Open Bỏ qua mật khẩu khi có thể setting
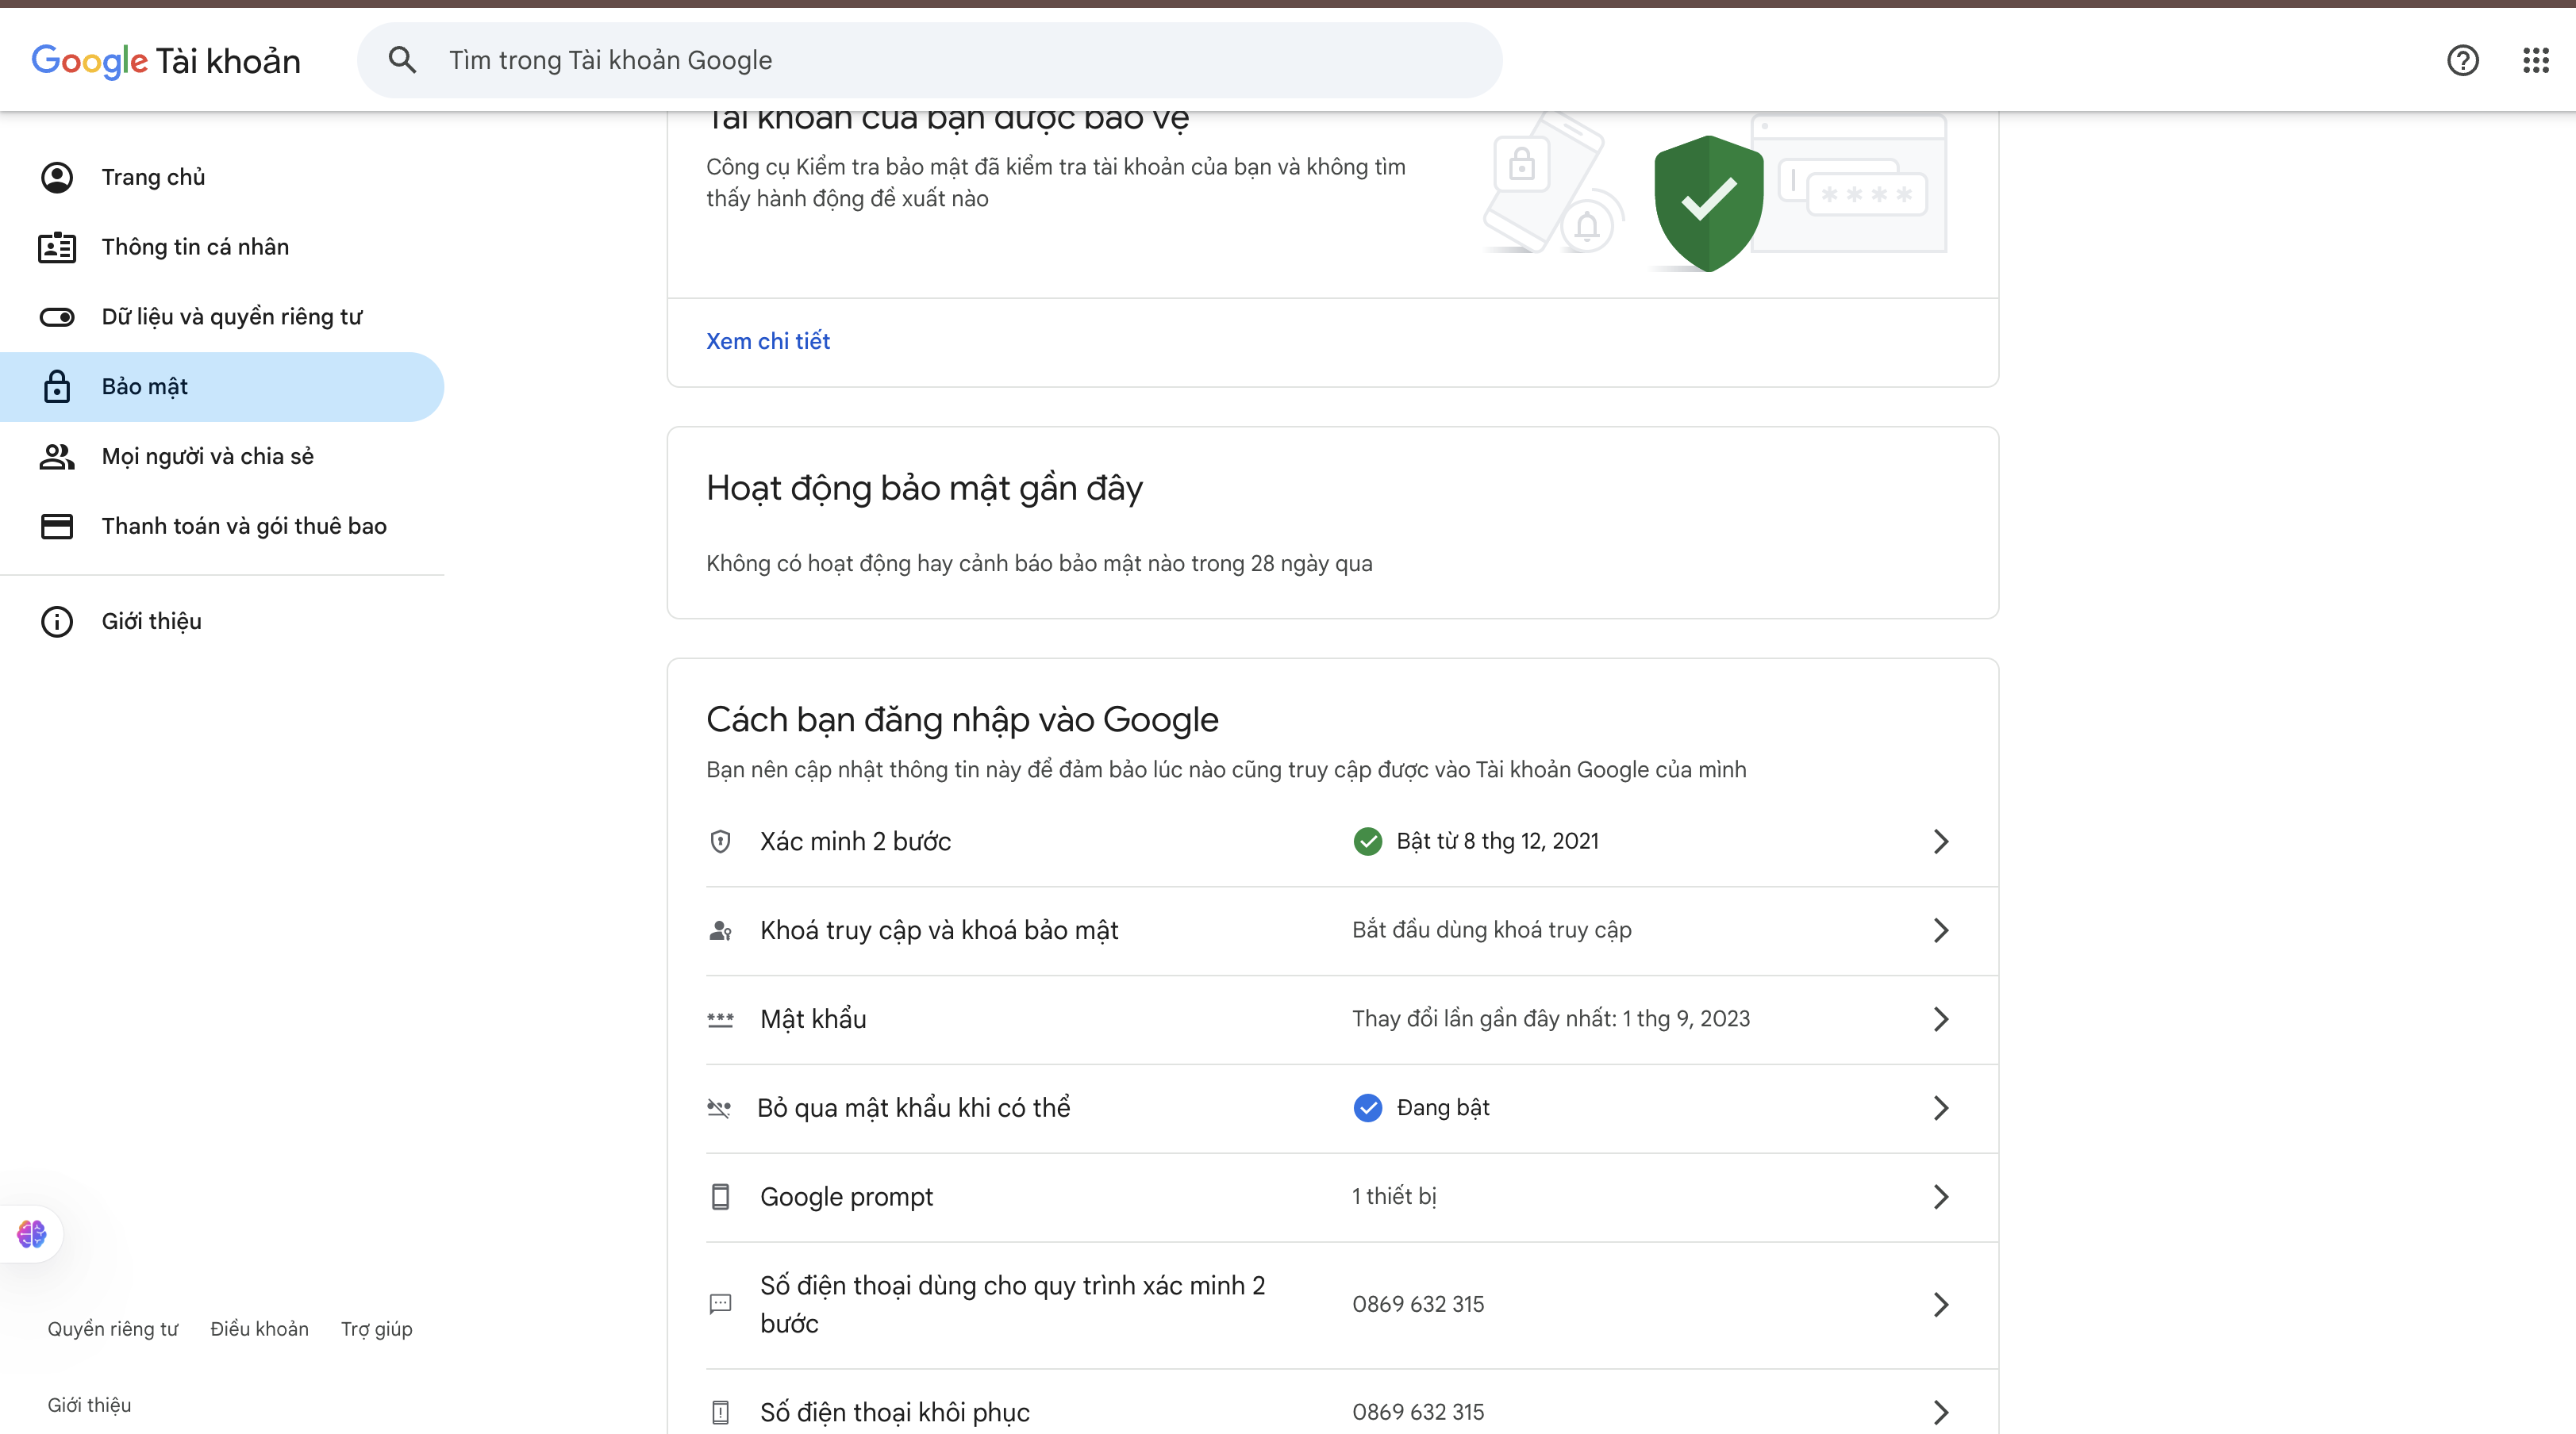Viewport: 2576px width, 1434px height. [913, 1107]
